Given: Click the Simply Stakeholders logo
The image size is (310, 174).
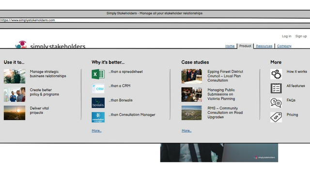Looking at the screenshot, I should (x=50, y=45).
